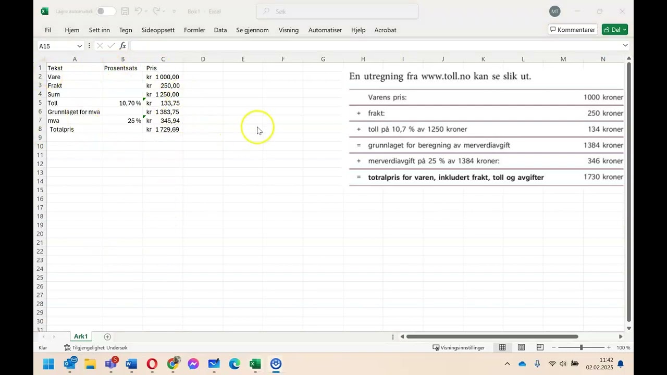667x375 pixels.
Task: Open Opera browser from the taskbar
Action: (152, 364)
